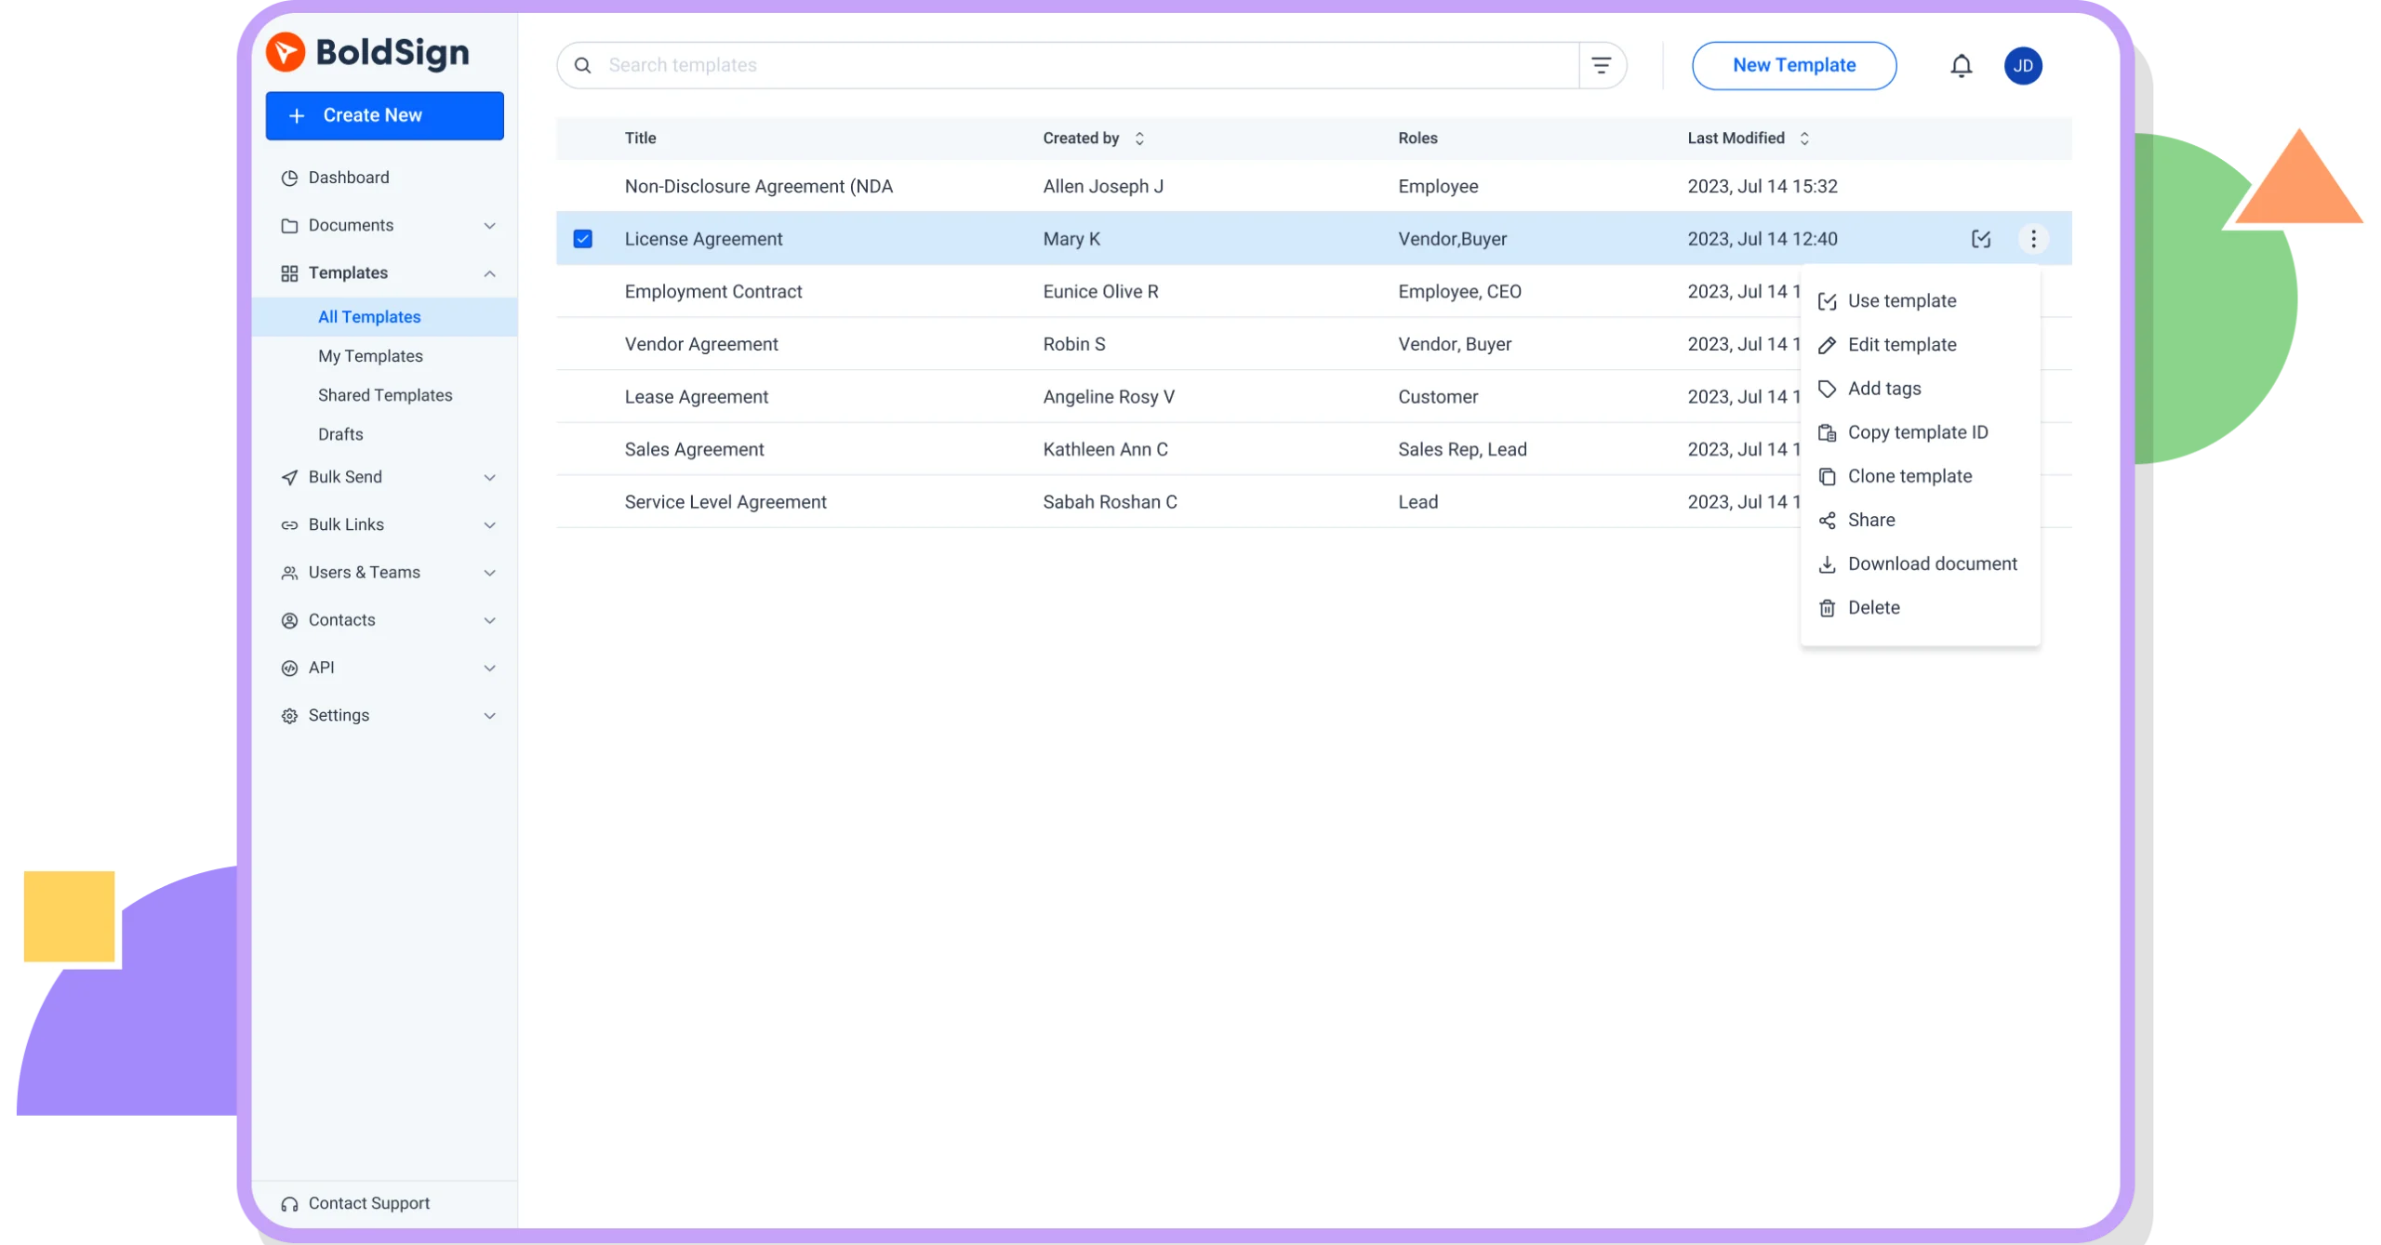The height and width of the screenshot is (1245, 2381).
Task: Click the notification bell icon
Action: (1961, 65)
